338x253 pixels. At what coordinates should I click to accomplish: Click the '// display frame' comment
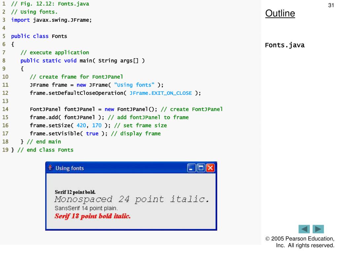(x=136, y=134)
